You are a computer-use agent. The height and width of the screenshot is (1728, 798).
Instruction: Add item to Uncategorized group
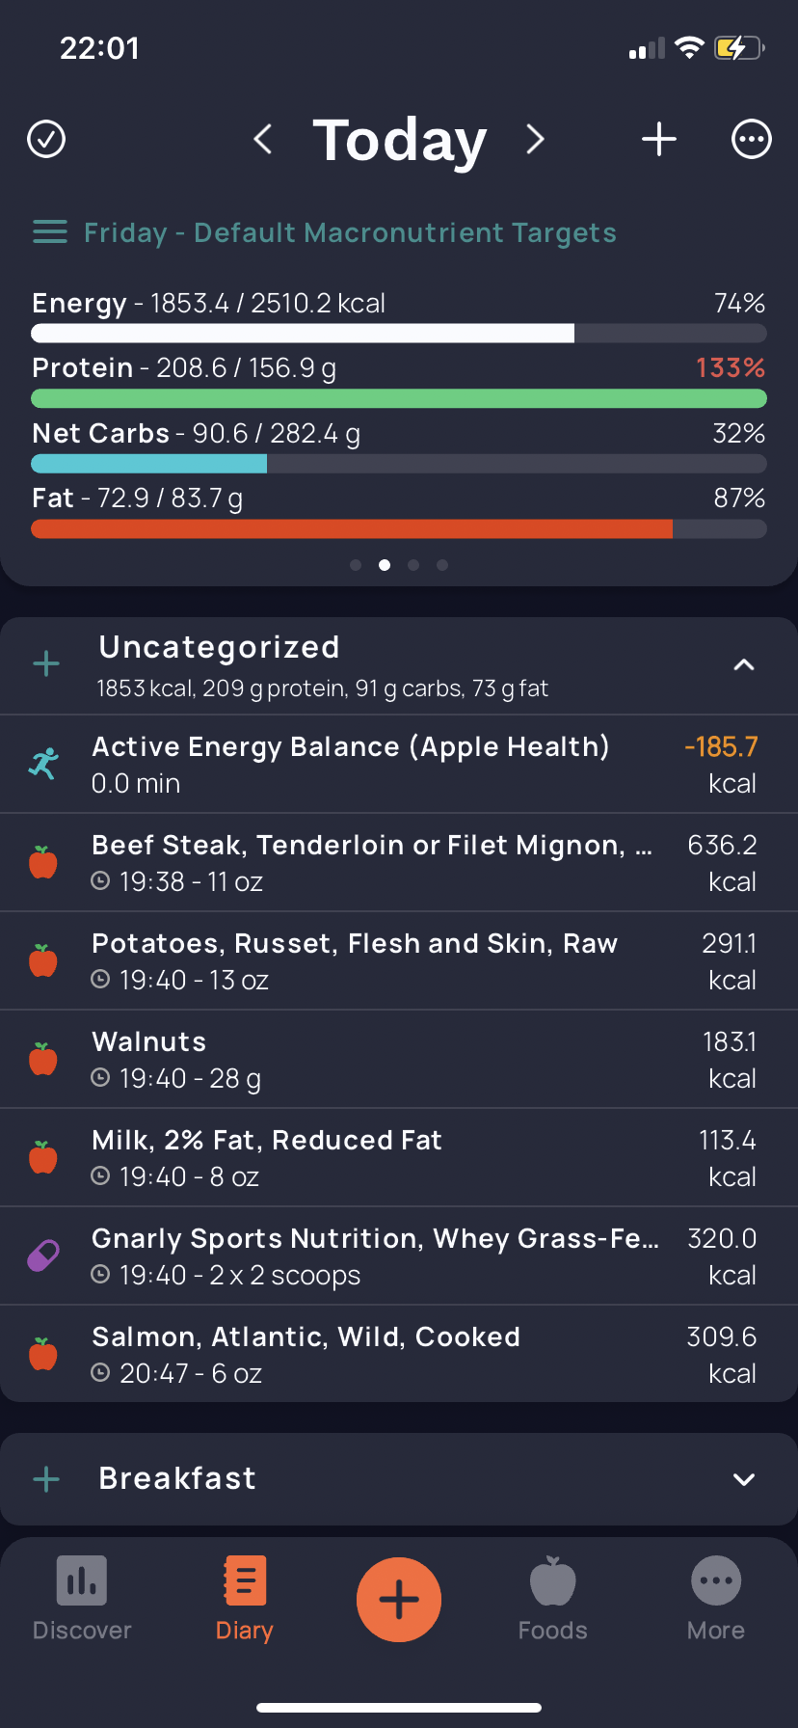click(46, 664)
